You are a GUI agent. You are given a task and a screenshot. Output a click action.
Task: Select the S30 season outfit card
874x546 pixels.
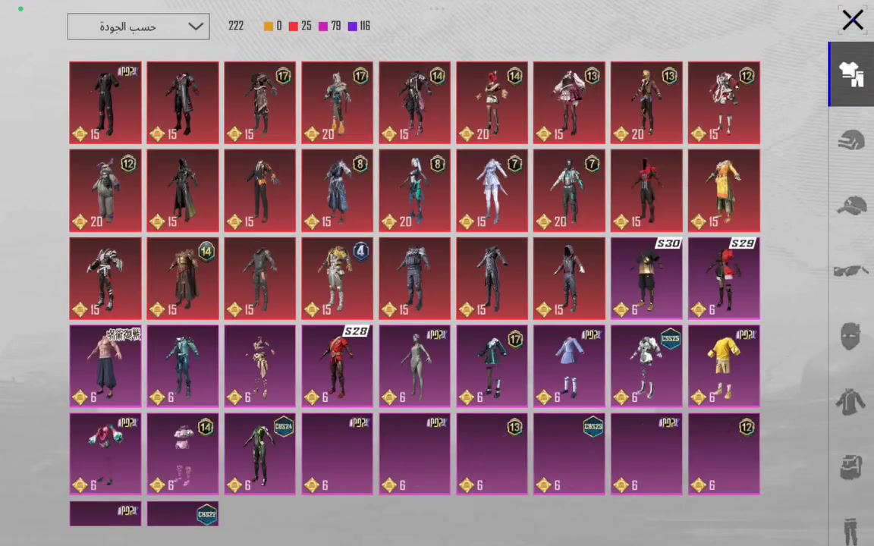646,278
